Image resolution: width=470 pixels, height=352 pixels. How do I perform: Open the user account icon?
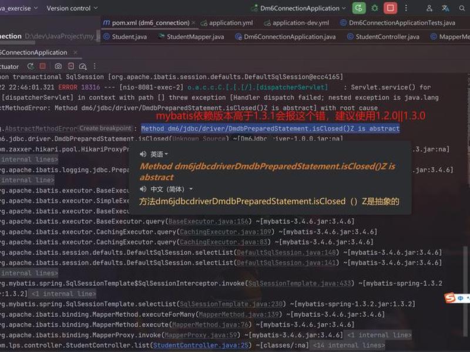click(429, 8)
